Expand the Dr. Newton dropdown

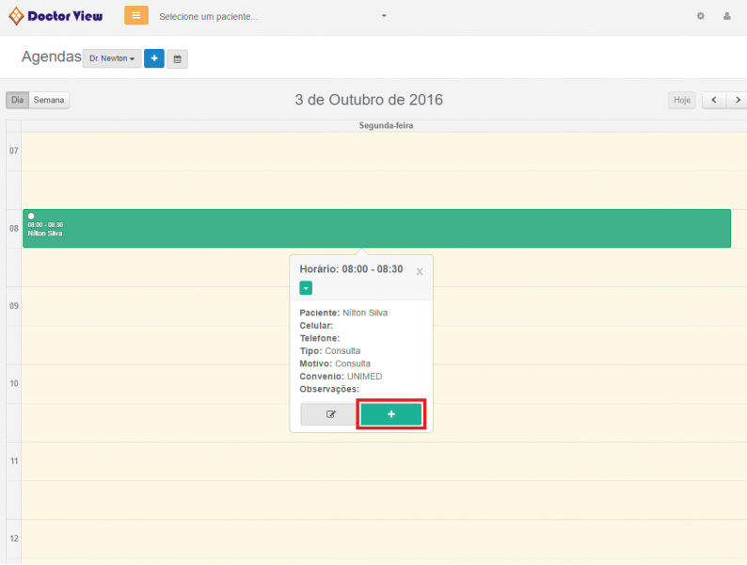point(112,58)
